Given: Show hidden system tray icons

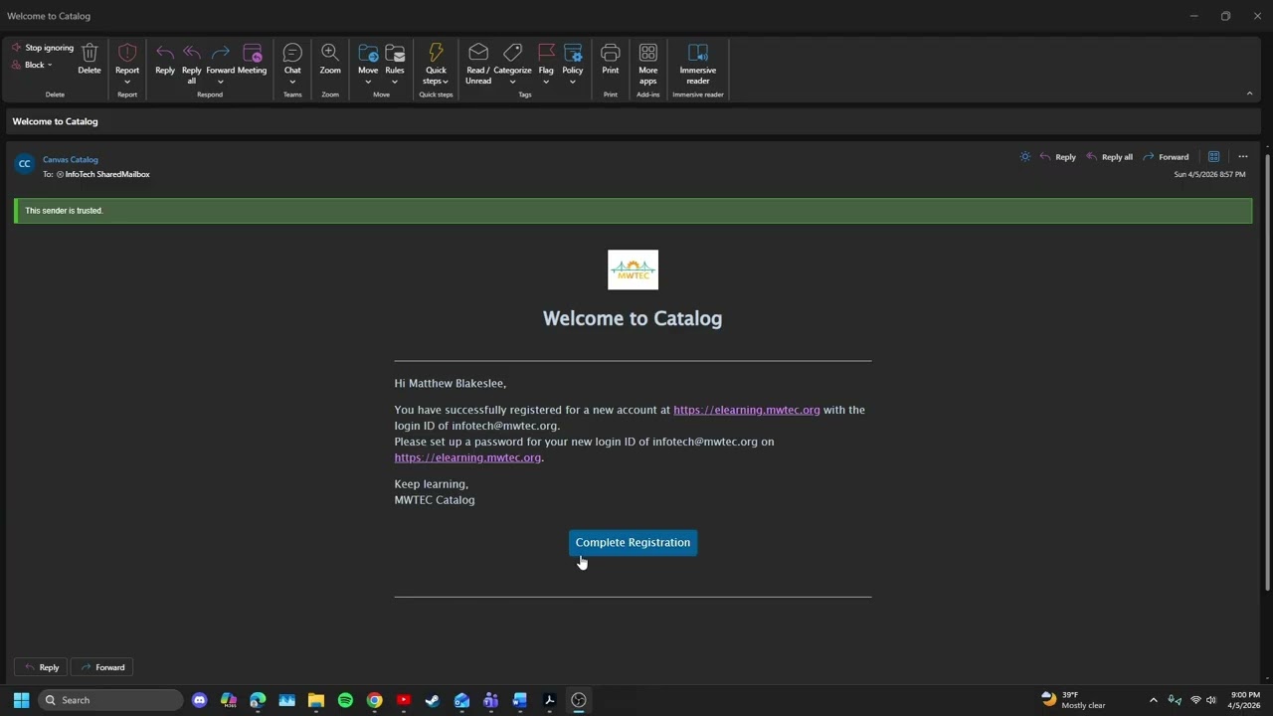Looking at the screenshot, I should (1154, 700).
